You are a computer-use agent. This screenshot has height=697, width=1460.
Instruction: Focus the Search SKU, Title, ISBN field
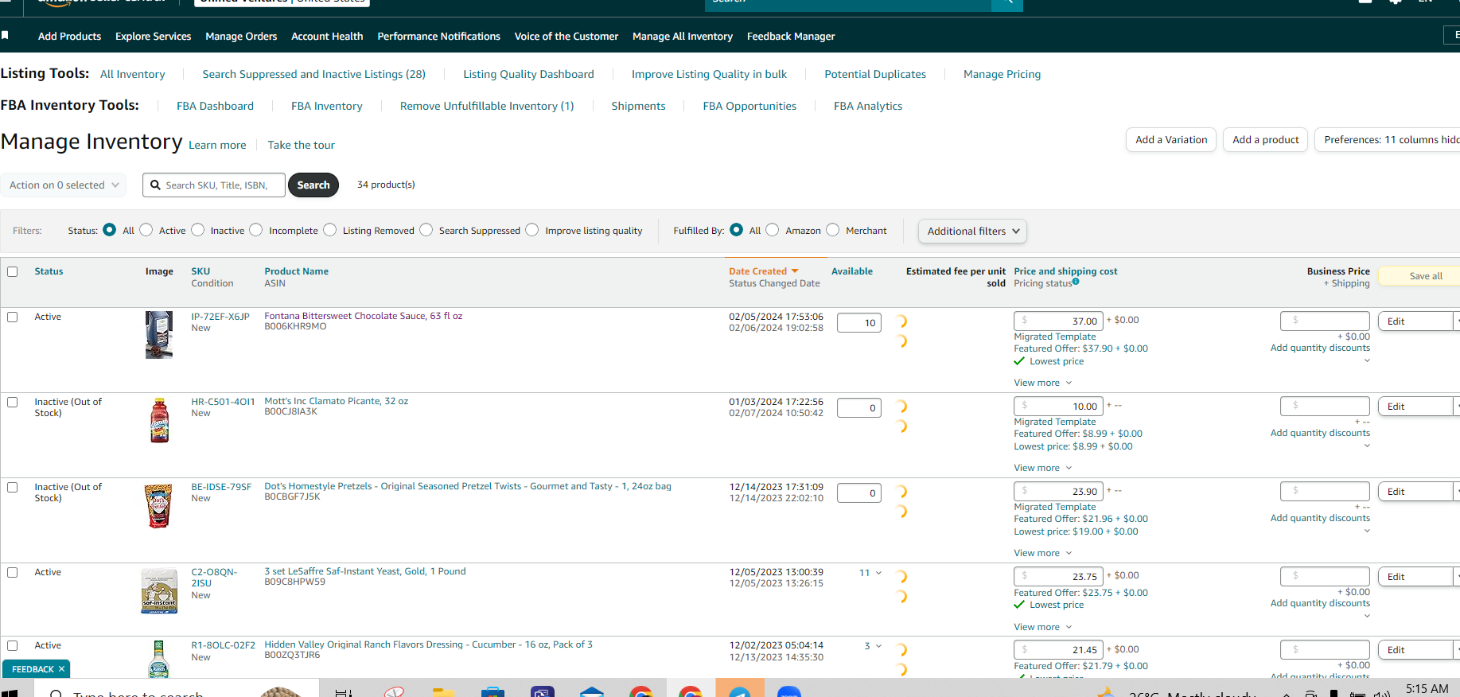pos(214,185)
